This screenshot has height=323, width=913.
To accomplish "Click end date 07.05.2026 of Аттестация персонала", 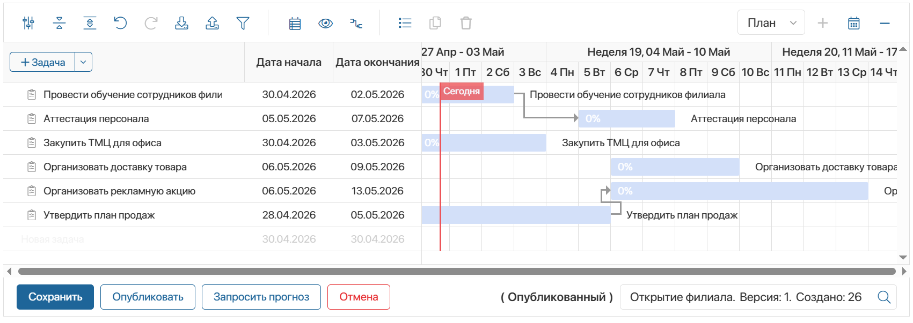I will (x=377, y=118).
